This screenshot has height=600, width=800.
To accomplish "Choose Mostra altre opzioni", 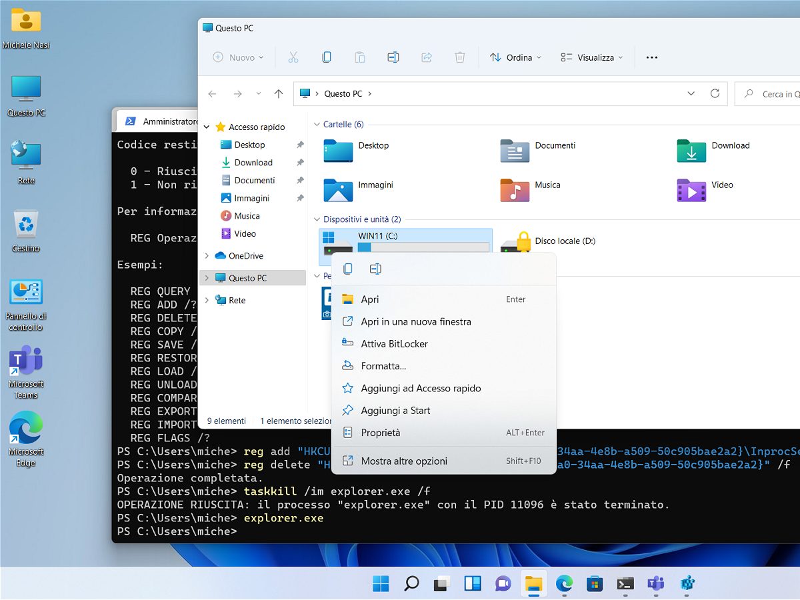I will coord(403,461).
